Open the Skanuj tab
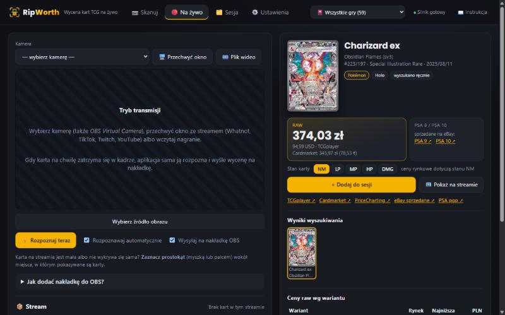The height and width of the screenshot is (315, 505). (x=145, y=12)
